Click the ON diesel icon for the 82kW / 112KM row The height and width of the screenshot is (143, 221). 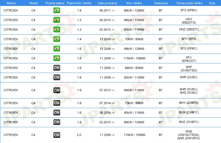57,77
